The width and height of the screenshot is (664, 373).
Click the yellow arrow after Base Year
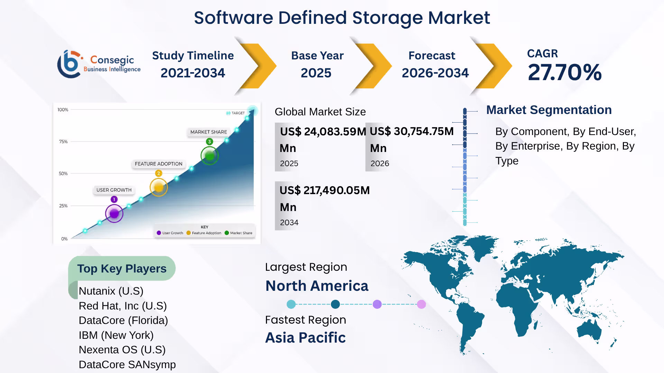click(x=373, y=66)
